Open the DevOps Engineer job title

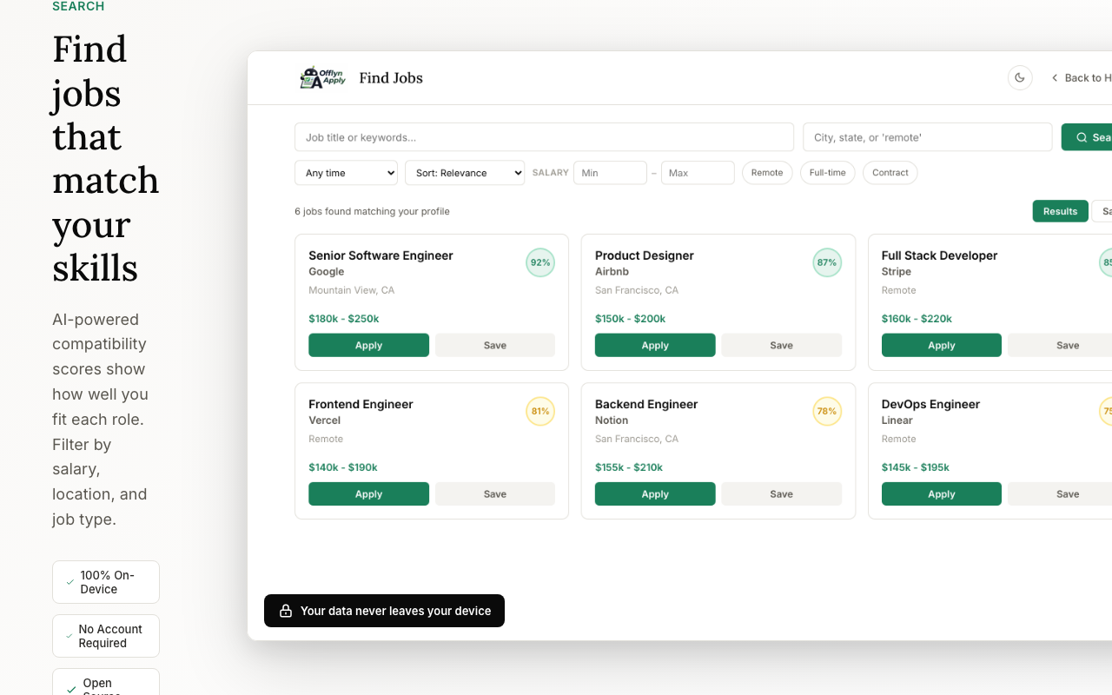click(x=930, y=404)
